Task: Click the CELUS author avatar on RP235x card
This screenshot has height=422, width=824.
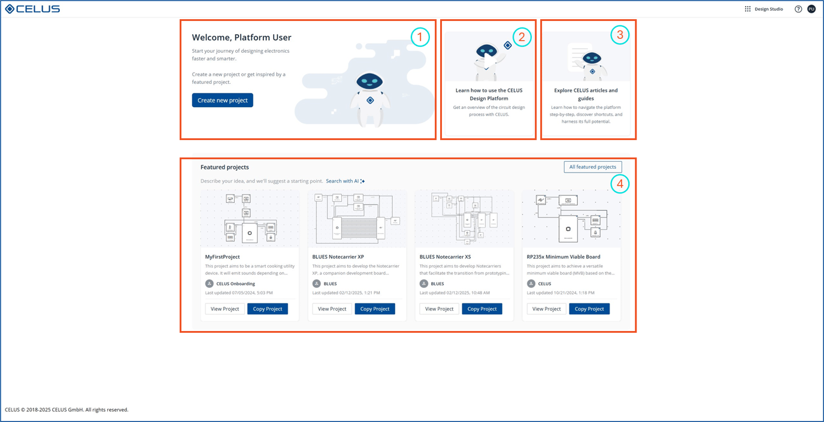Action: pyautogui.click(x=531, y=284)
